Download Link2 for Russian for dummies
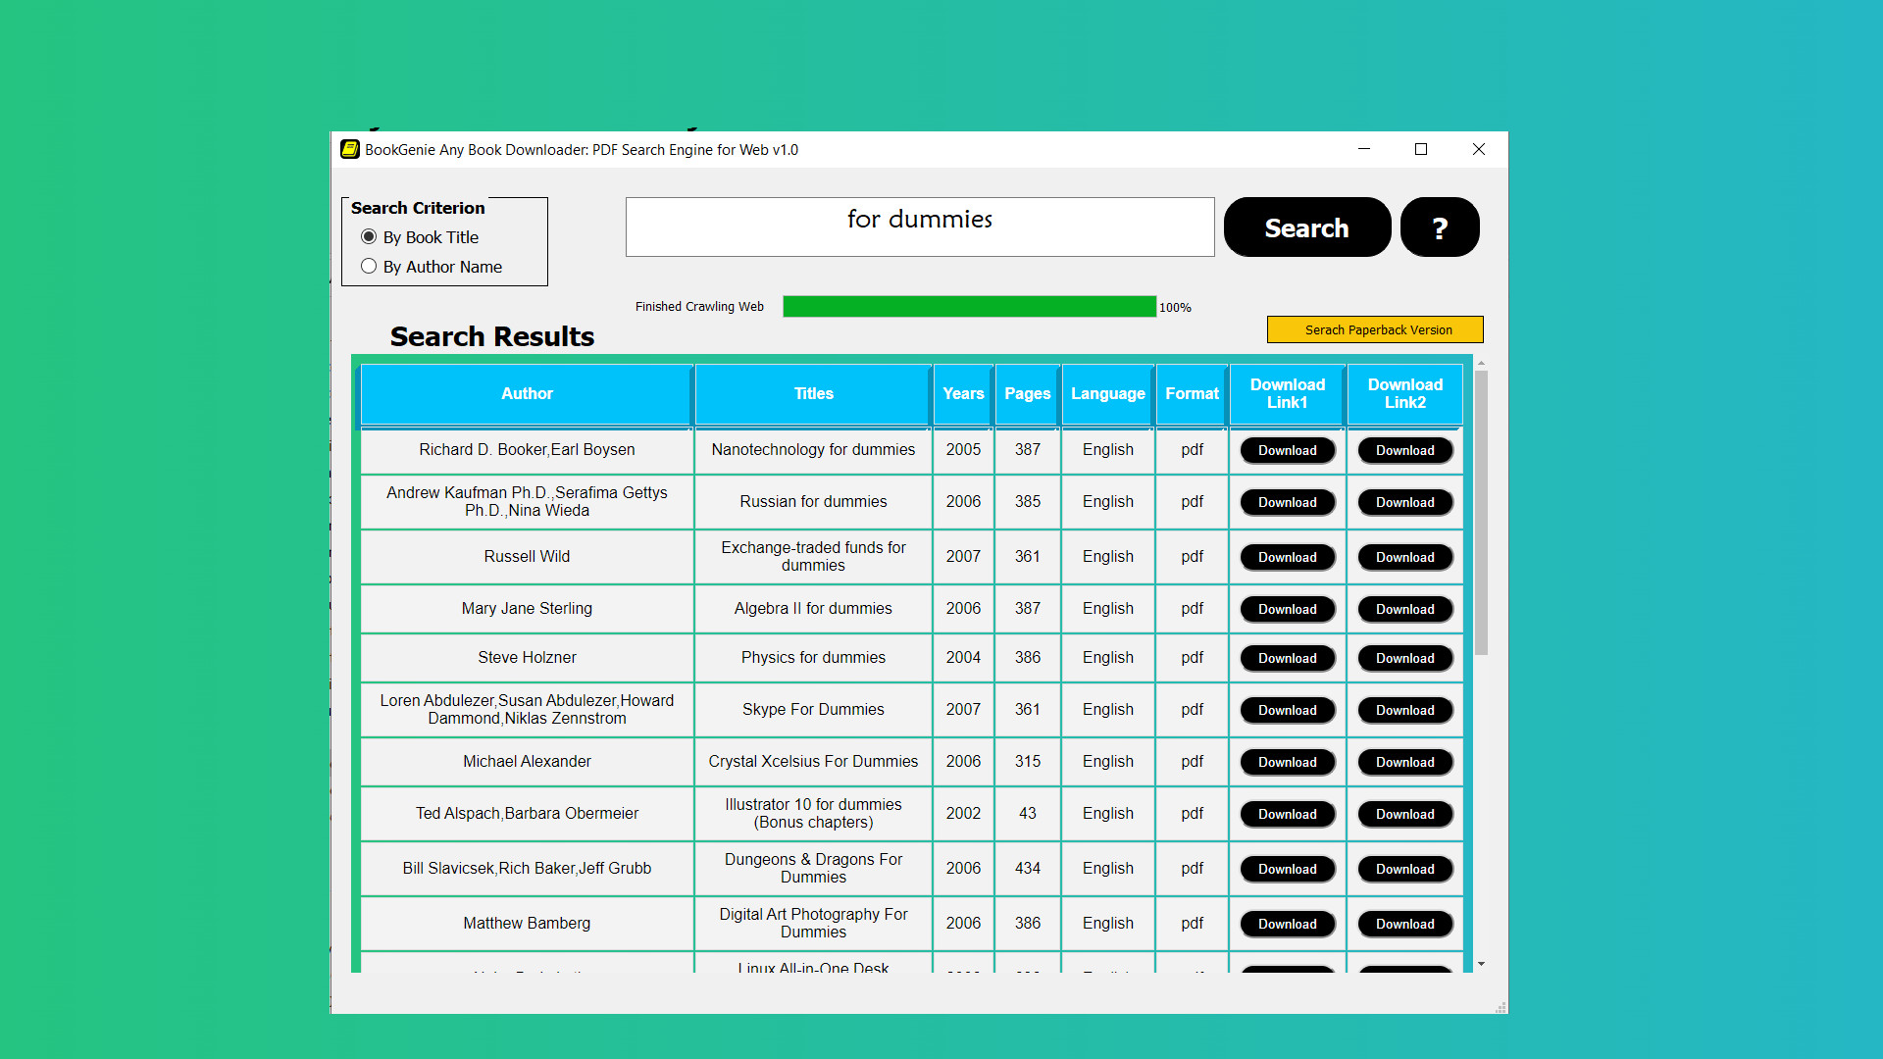This screenshot has width=1883, height=1059. click(1404, 502)
